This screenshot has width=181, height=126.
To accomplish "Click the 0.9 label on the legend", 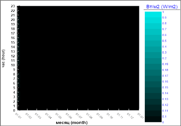I will tap(164, 18).
